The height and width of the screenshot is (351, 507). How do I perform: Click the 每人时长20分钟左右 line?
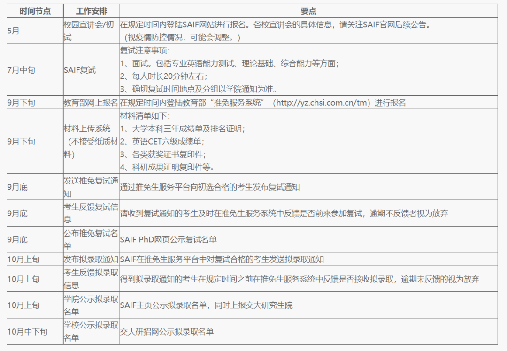pos(164,76)
